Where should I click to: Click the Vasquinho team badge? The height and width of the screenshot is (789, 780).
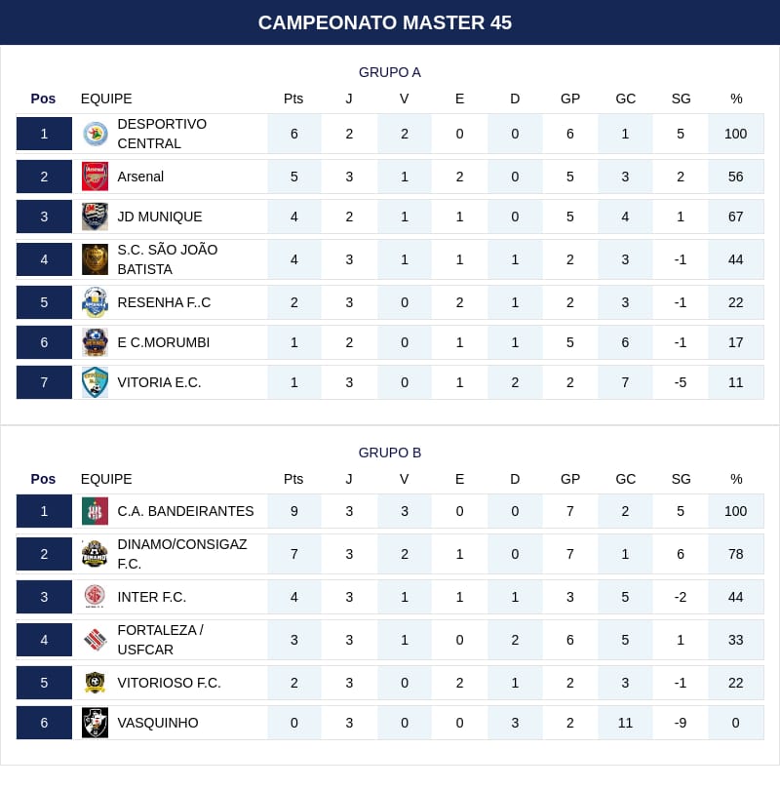coord(95,723)
